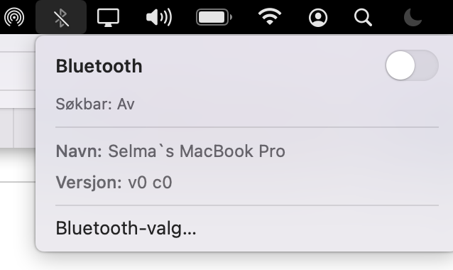Select the Søkbar: Av status line
The height and width of the screenshot is (270, 453).
95,104
